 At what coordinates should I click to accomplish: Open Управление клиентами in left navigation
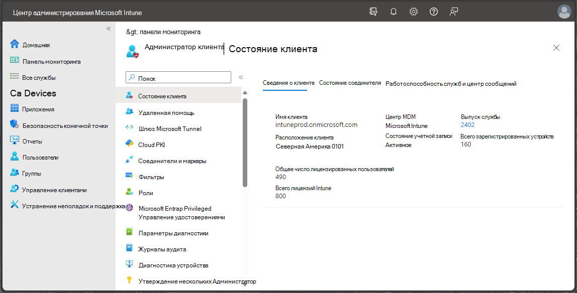coord(54,190)
